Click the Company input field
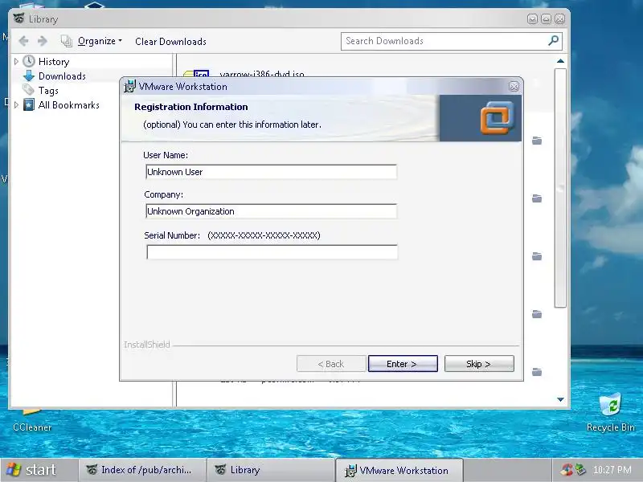643x482 pixels. [271, 211]
